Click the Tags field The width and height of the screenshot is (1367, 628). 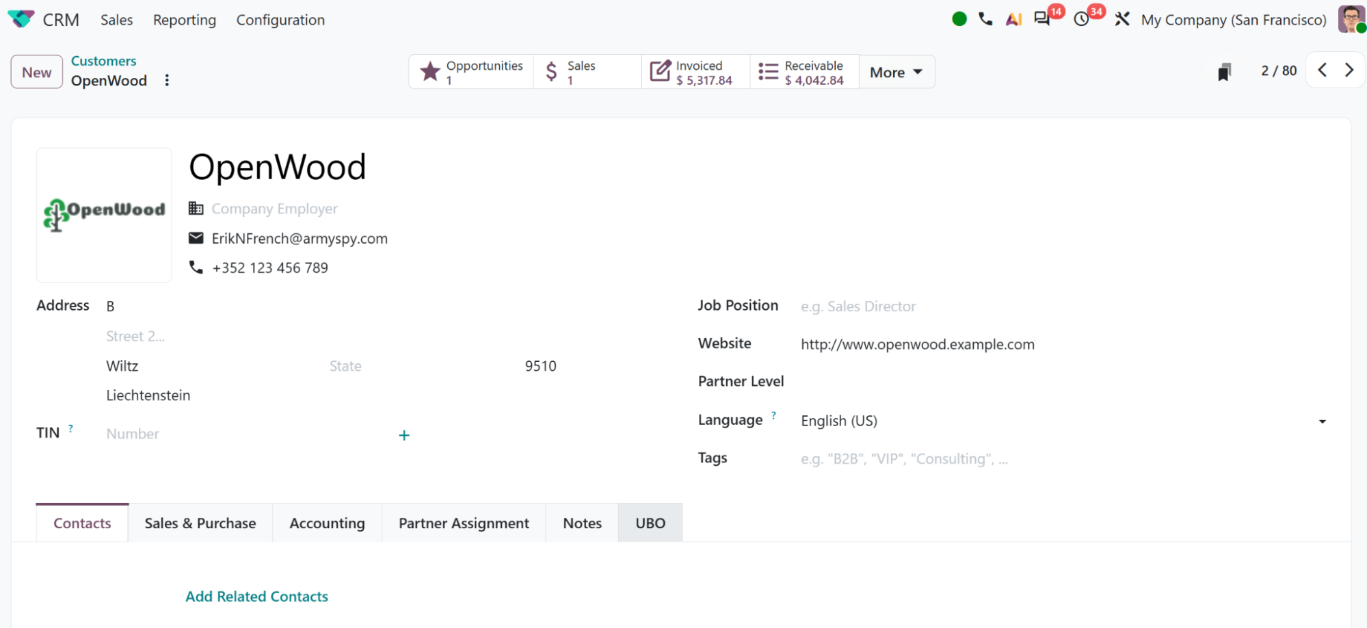coord(1063,458)
